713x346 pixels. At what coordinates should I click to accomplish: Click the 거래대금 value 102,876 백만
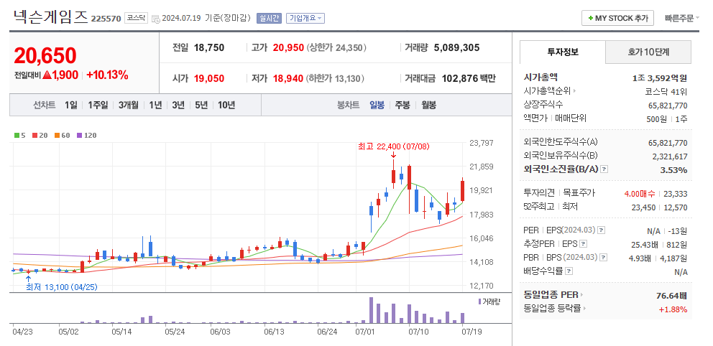click(469, 78)
